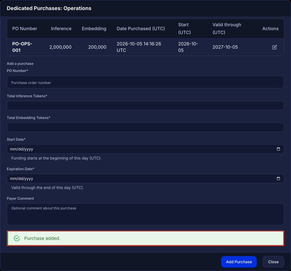The width and height of the screenshot is (291, 271).
Task: Click the Date Purchased (UTC) header
Action: coord(141,29)
